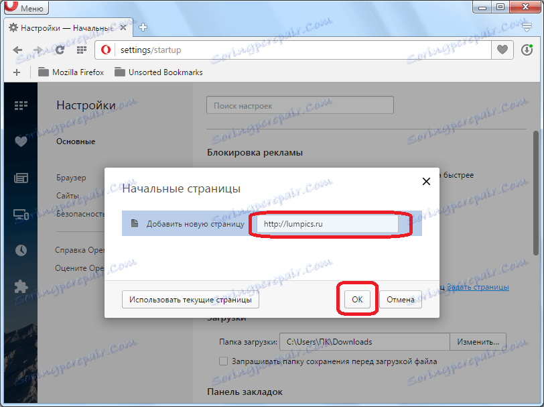
Task: Open Extensions puzzle icon in sidebar
Action: [x=21, y=287]
